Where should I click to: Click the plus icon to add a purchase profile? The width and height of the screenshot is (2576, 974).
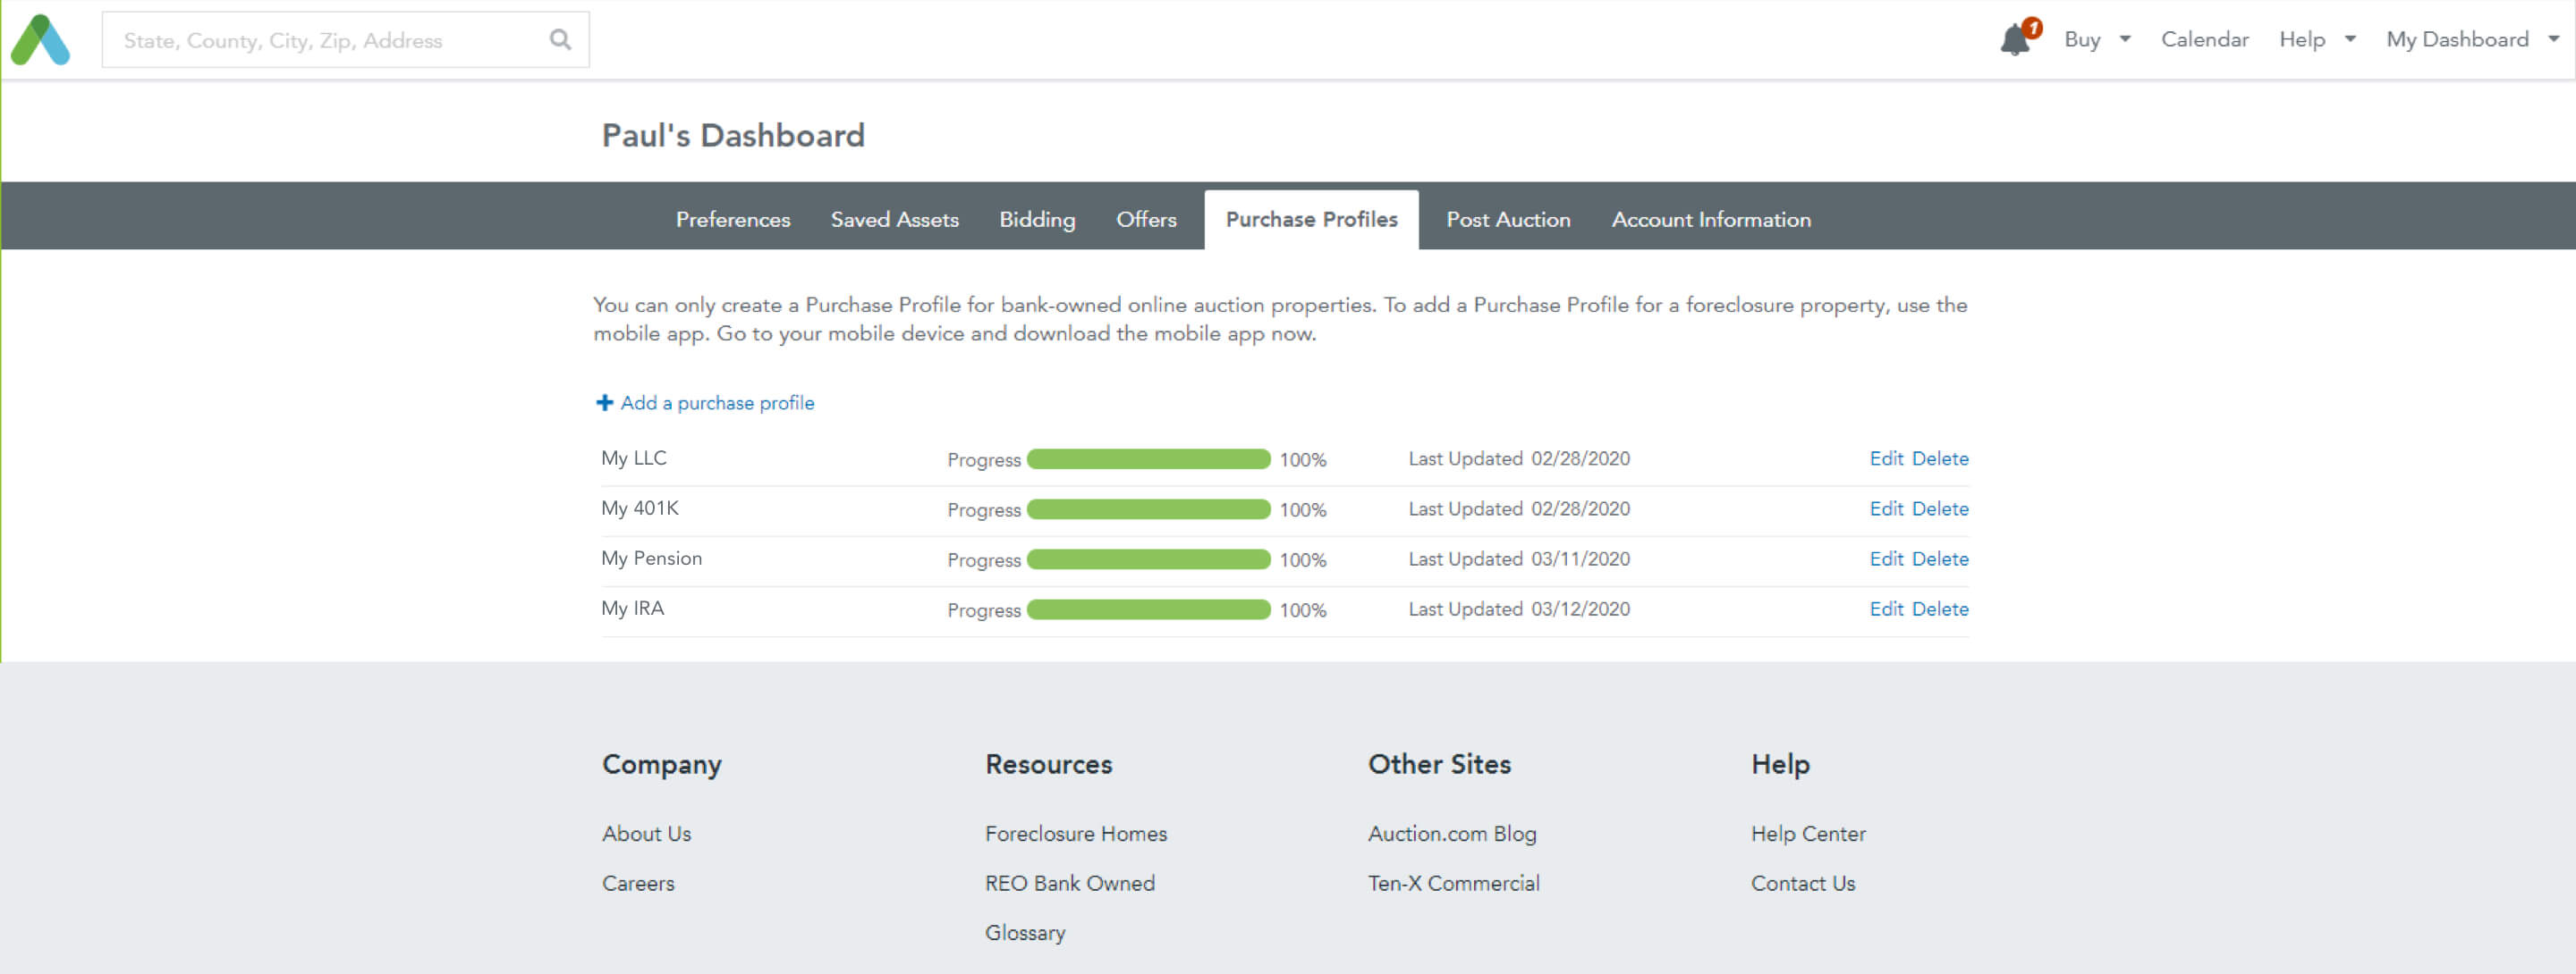pos(604,403)
